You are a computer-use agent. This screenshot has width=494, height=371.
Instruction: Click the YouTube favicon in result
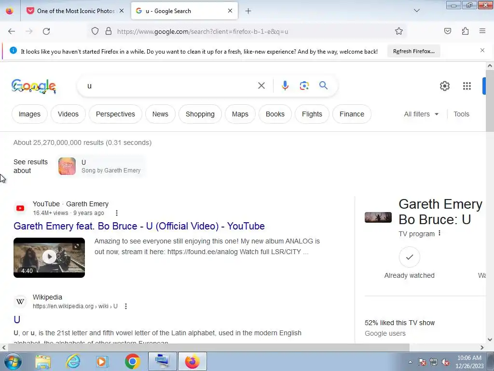pos(20,208)
